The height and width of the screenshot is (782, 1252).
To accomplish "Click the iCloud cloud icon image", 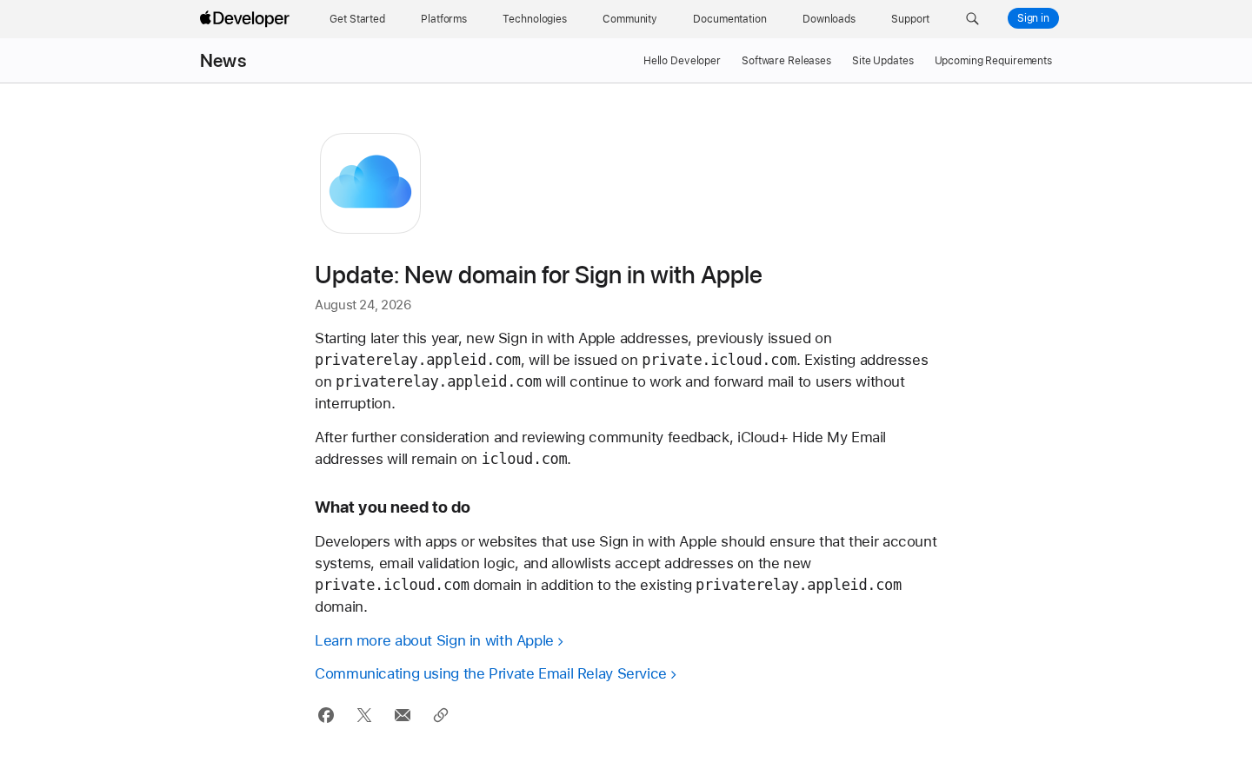I will point(370,183).
